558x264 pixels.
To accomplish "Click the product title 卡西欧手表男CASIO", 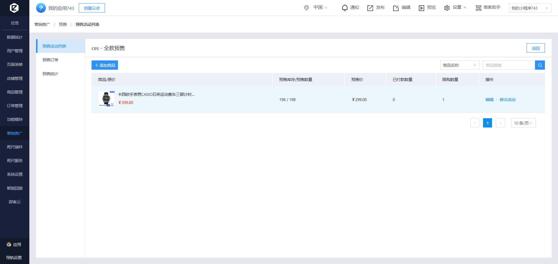I will point(156,94).
